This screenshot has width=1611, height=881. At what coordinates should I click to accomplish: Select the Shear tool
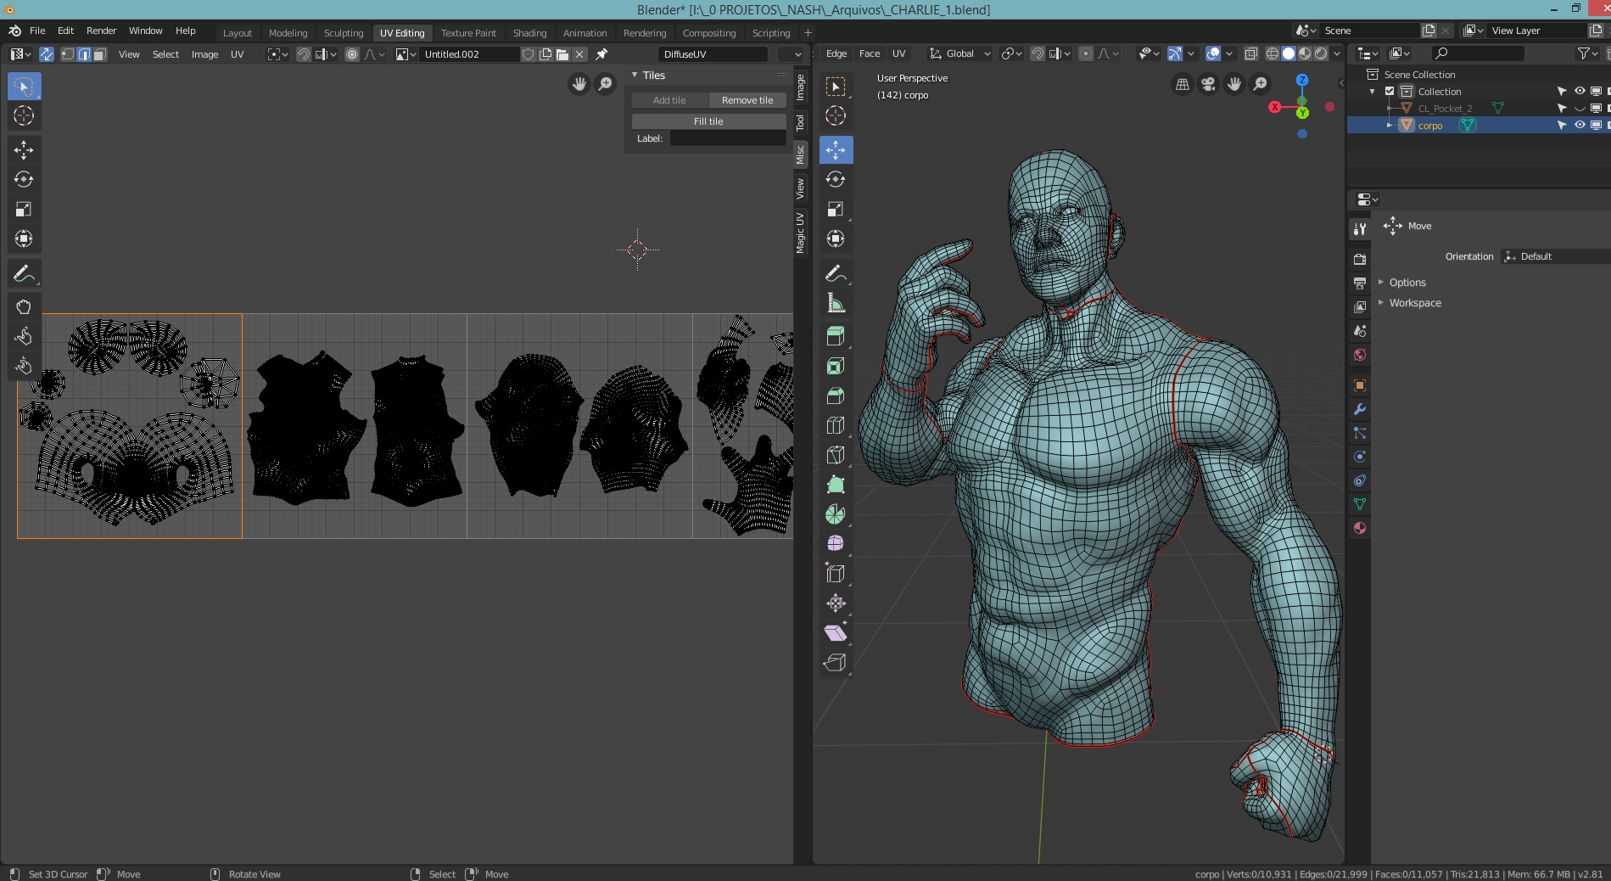click(836, 633)
